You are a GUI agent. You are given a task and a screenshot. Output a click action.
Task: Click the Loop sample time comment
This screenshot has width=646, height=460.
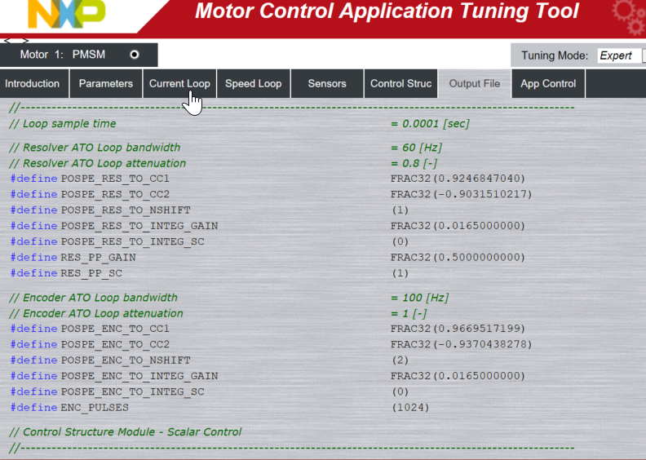pyautogui.click(x=63, y=123)
